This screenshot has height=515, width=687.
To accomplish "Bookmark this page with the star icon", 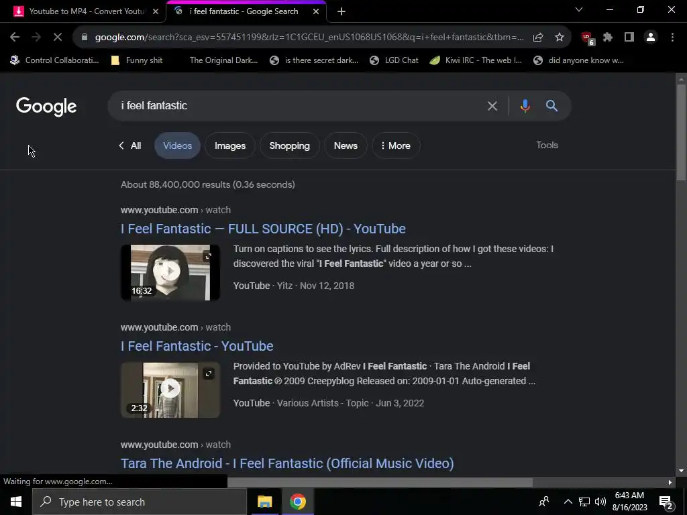I will tap(560, 38).
